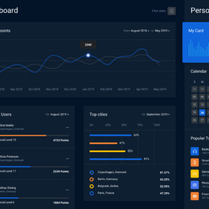Open the 'August 2018' start date dropdown
Screen dimensions: 209x209
(140, 31)
